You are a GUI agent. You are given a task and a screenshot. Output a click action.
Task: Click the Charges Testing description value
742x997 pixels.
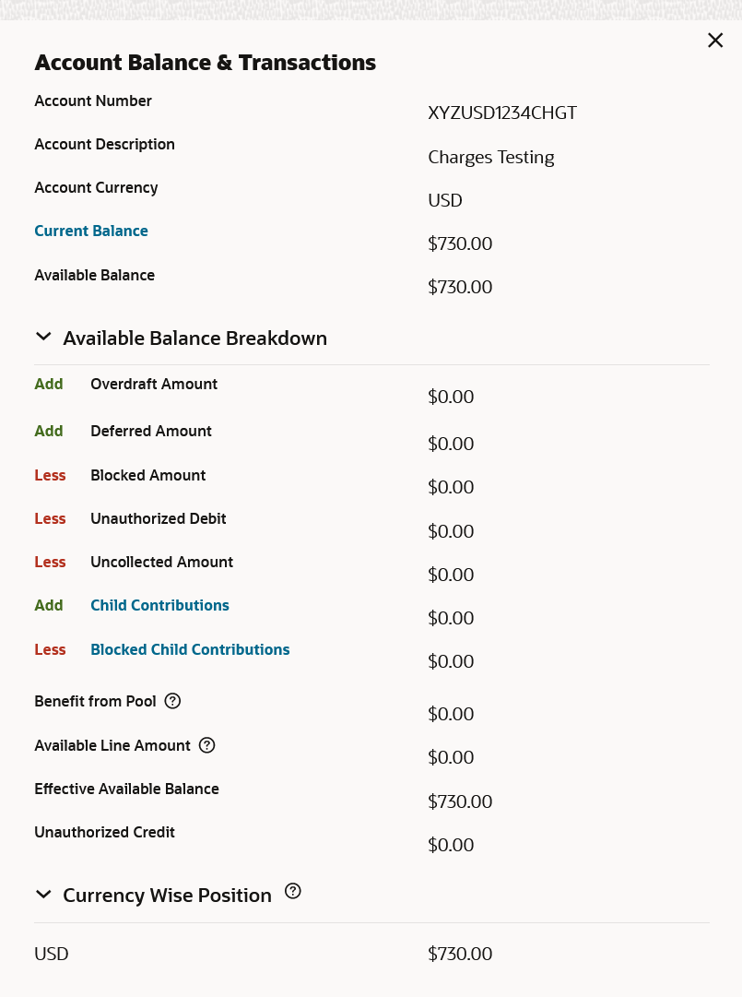(491, 157)
